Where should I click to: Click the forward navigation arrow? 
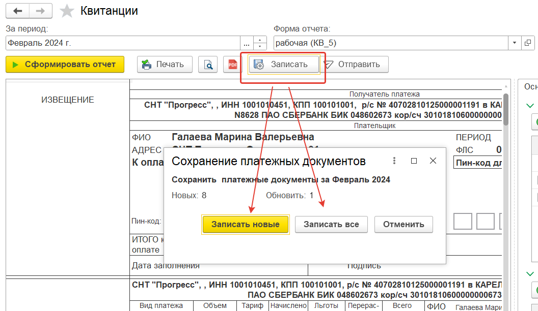(x=41, y=11)
